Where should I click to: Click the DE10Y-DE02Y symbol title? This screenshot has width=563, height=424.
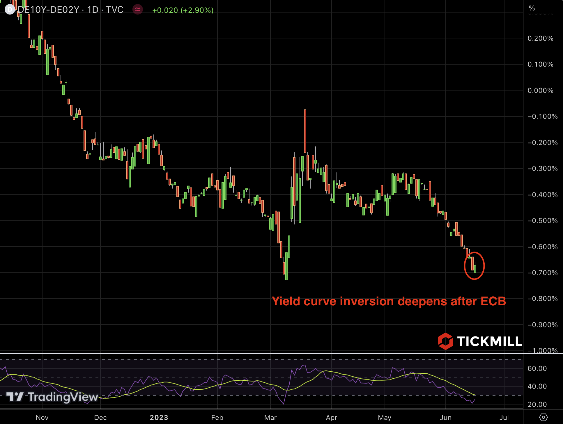point(48,10)
